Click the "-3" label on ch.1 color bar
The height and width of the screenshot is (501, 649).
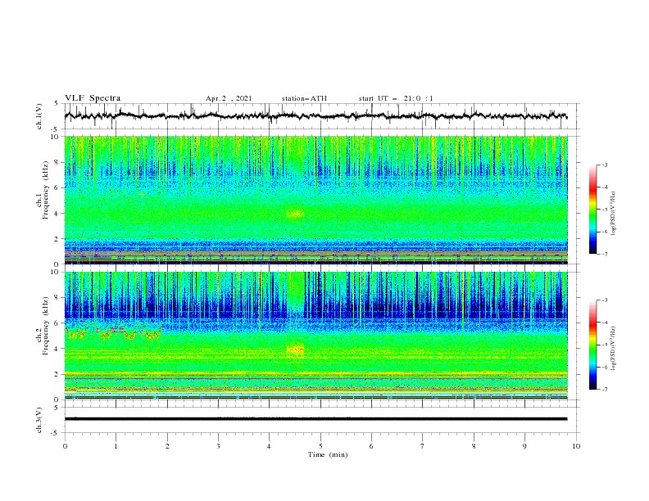click(605, 165)
